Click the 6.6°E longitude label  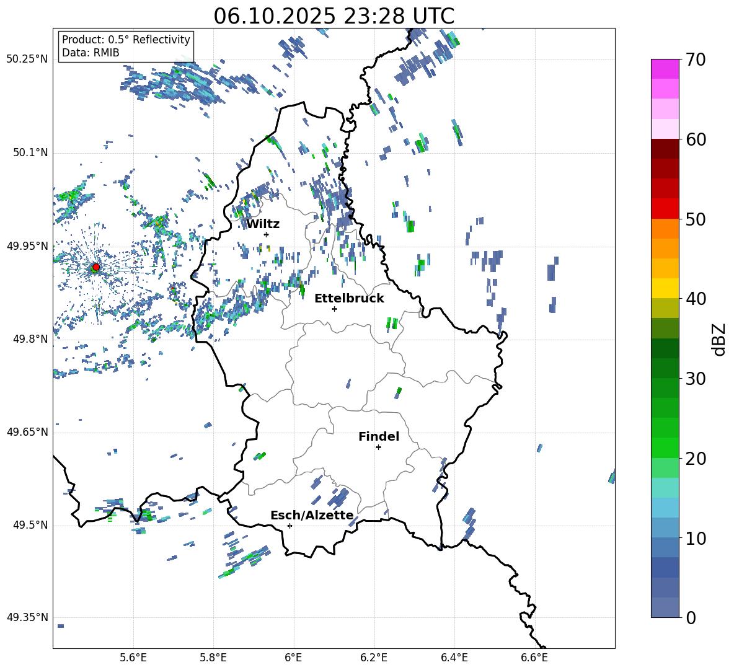click(534, 658)
